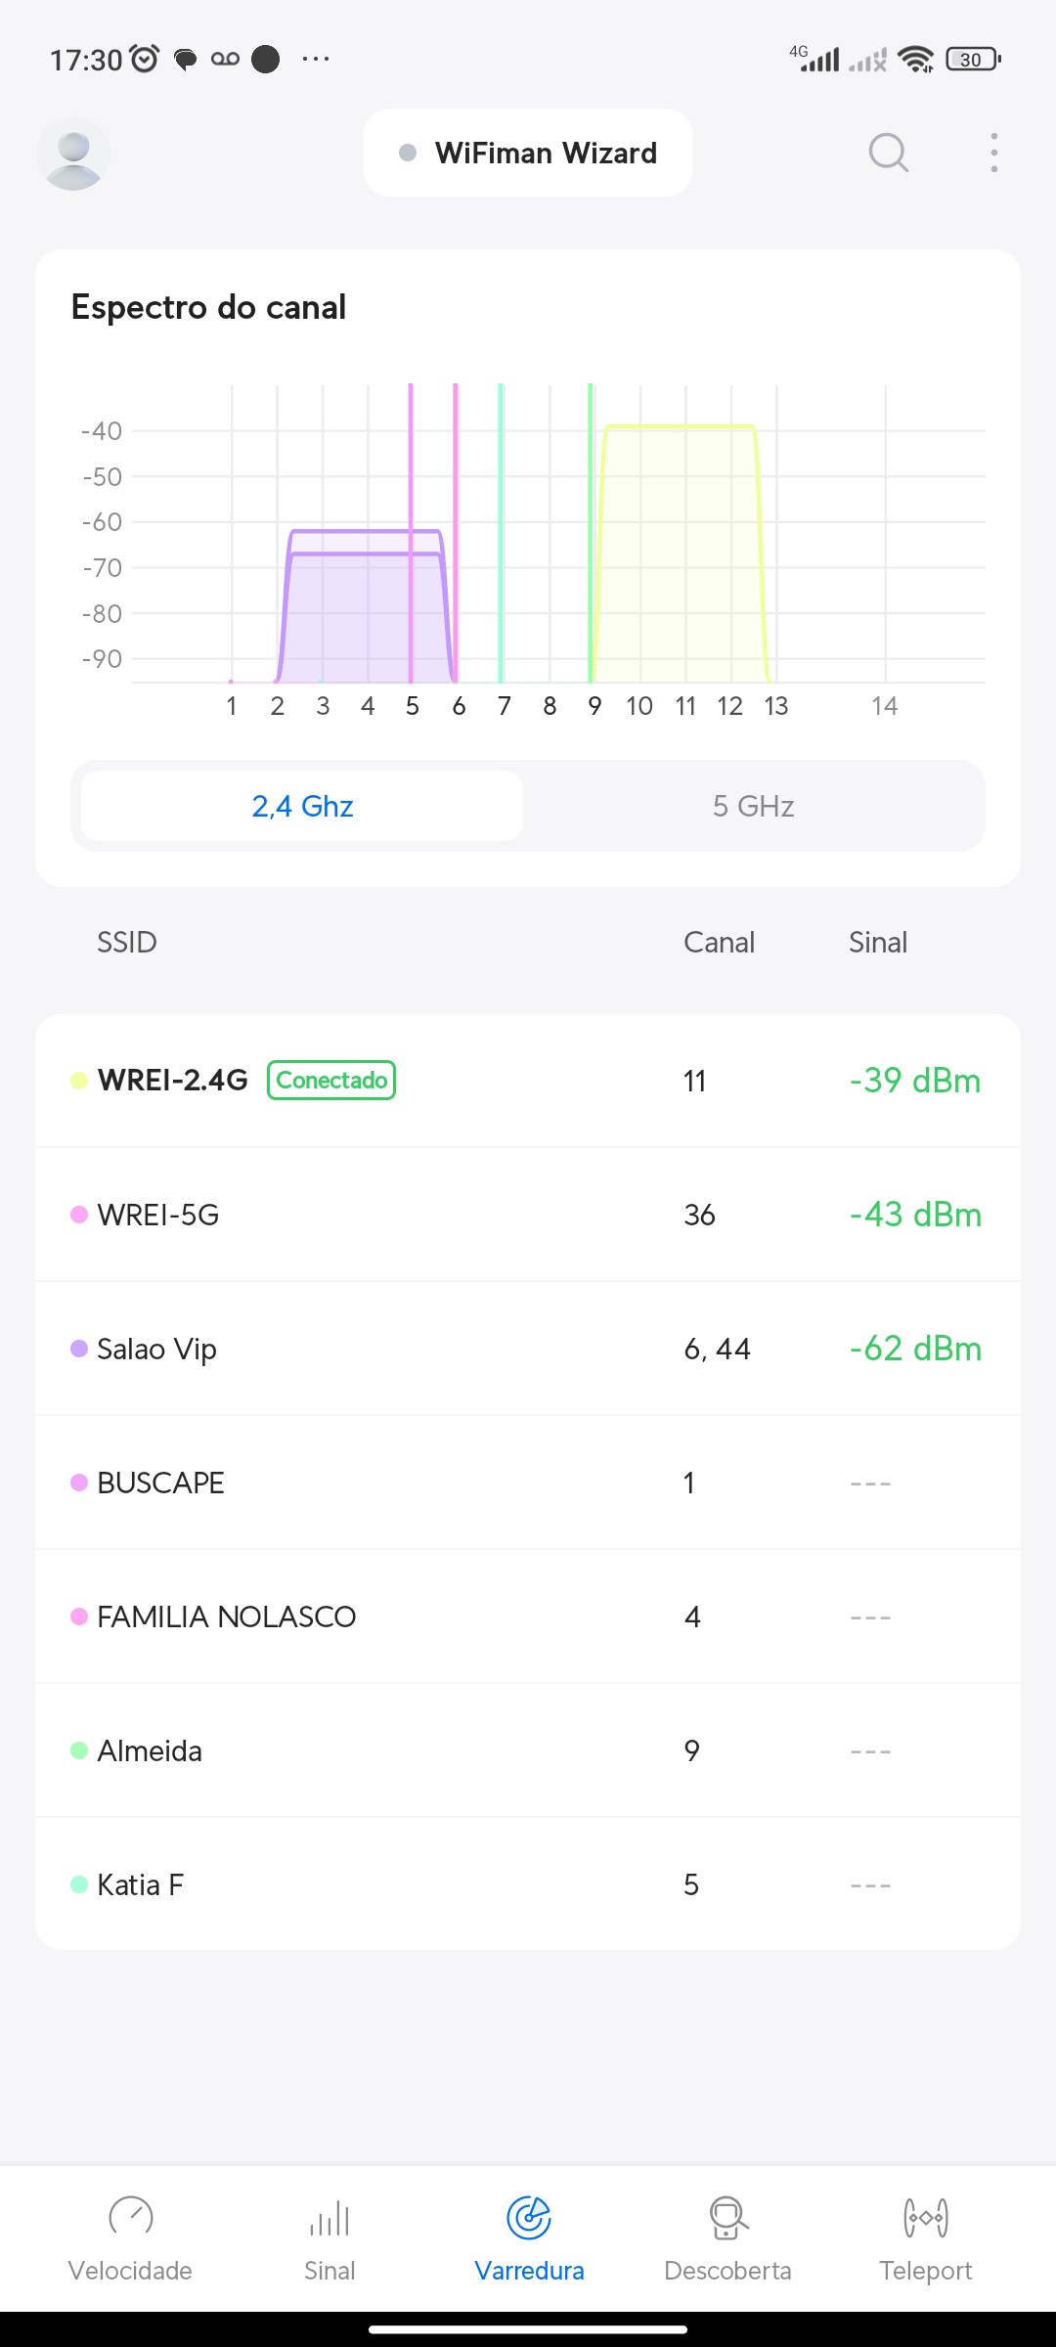The image size is (1056, 2347).
Task: Tap the Salao Vip network row
Action: pyautogui.click(x=528, y=1349)
